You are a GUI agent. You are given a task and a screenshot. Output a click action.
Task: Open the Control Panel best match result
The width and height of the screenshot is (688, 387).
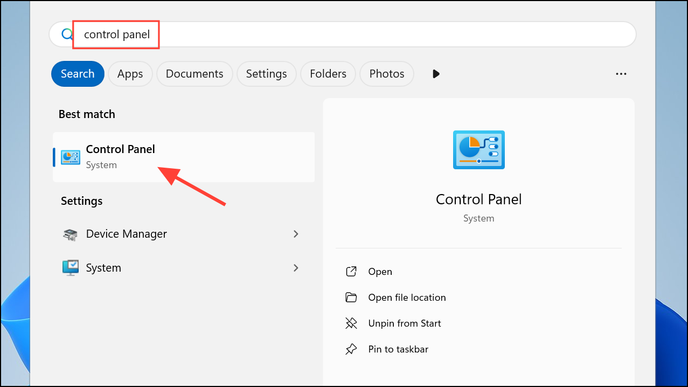184,157
